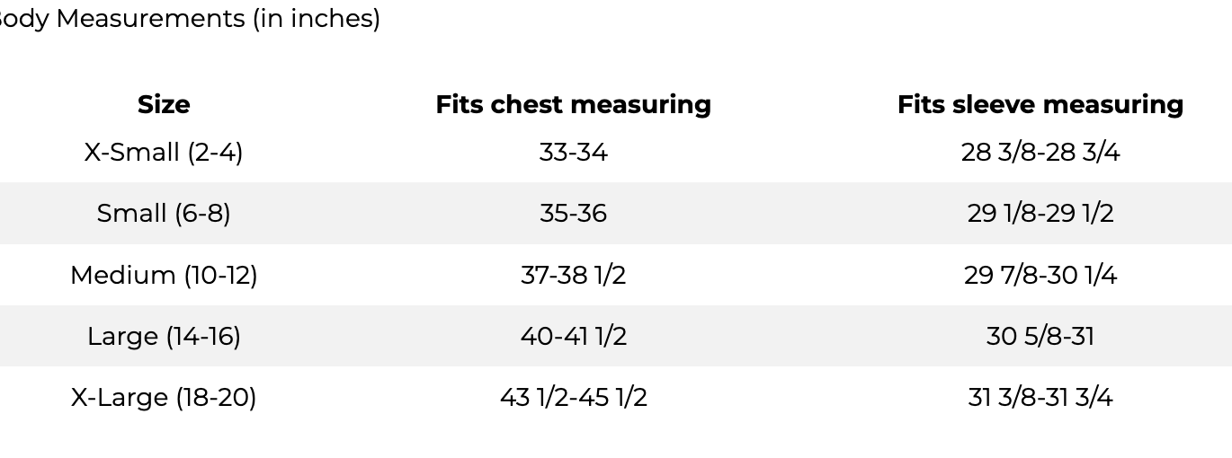Click sleeve value 29 7/8-30 1/4
The width and height of the screenshot is (1232, 458).
coord(1040,275)
